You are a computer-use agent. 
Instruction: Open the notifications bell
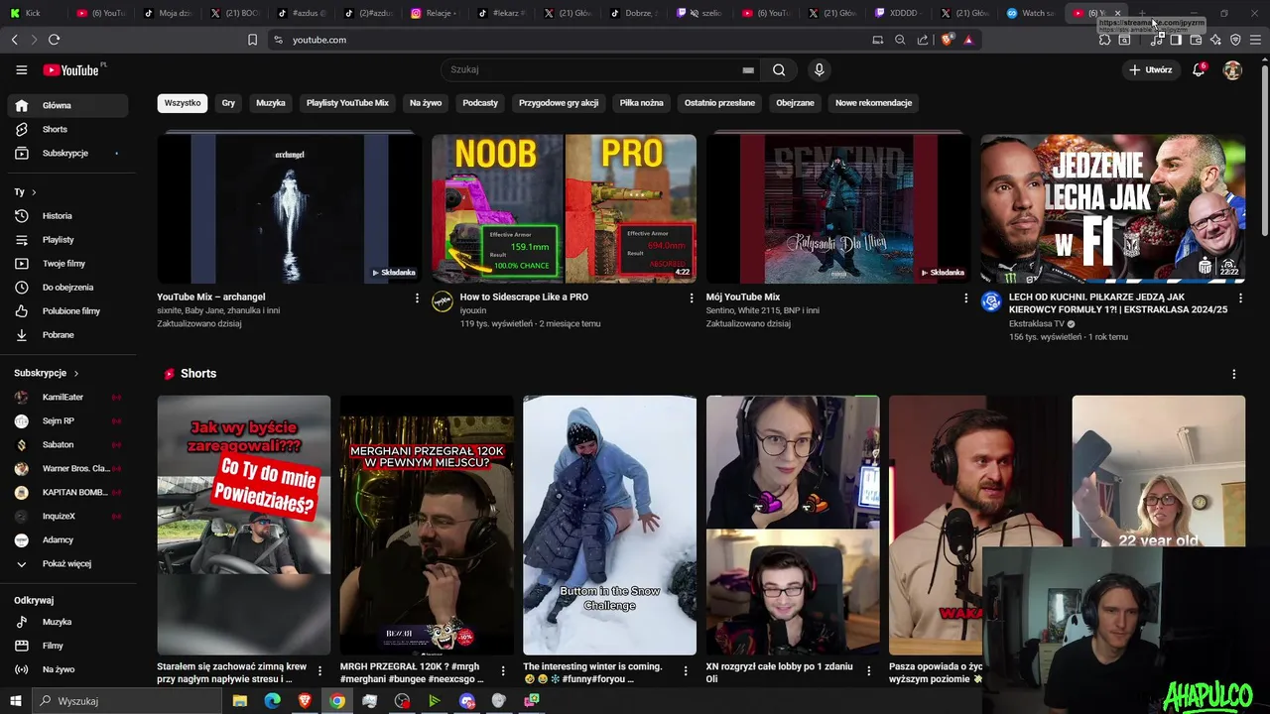tap(1199, 69)
